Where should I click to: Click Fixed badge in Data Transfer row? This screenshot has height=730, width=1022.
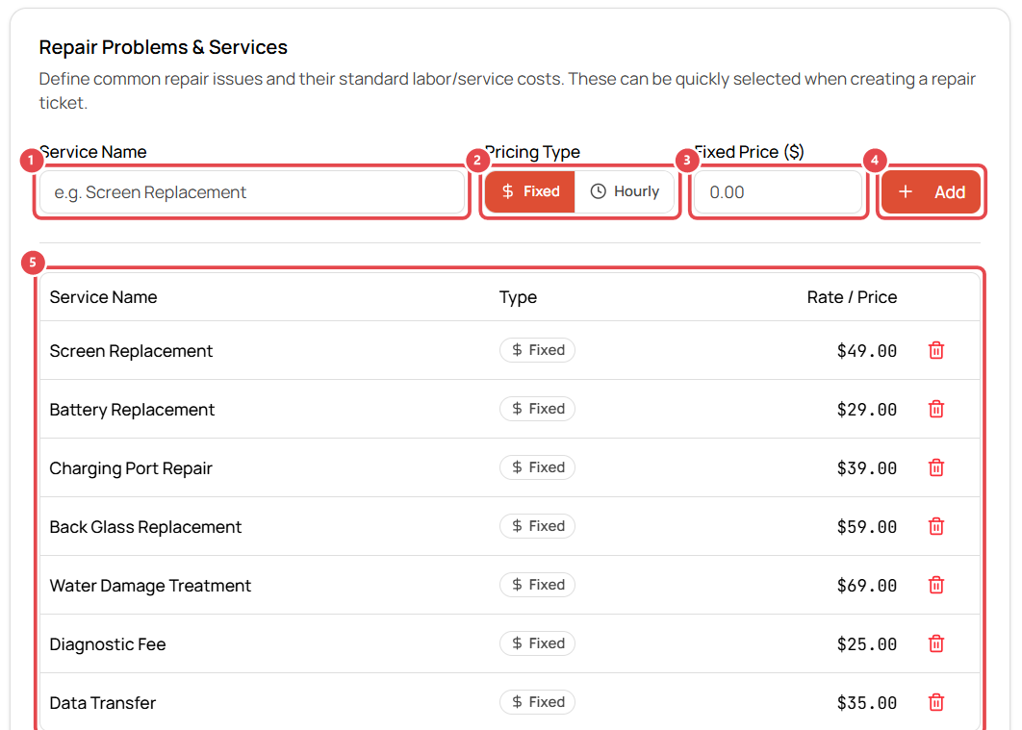(538, 701)
